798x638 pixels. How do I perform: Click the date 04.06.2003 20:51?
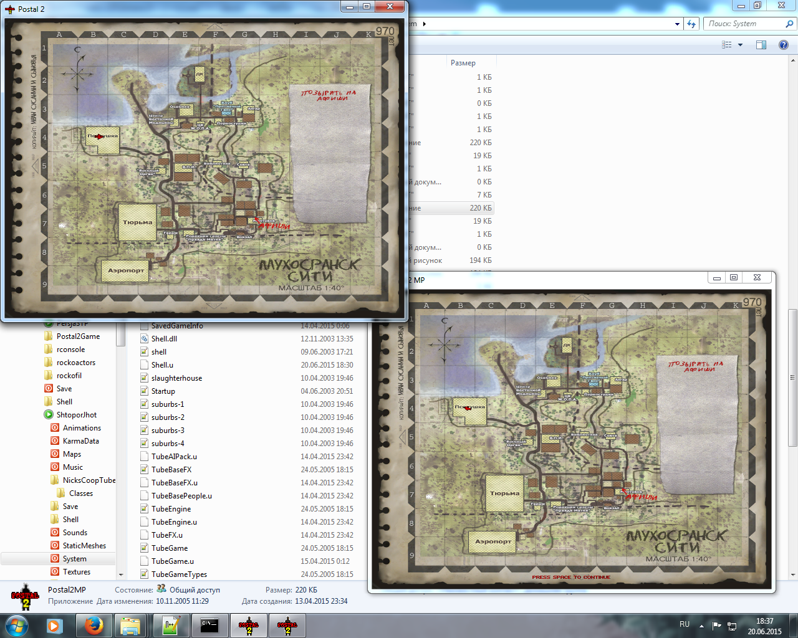[327, 391]
